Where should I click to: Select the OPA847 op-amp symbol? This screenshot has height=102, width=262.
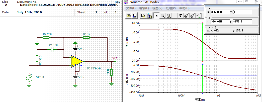coord(77,61)
